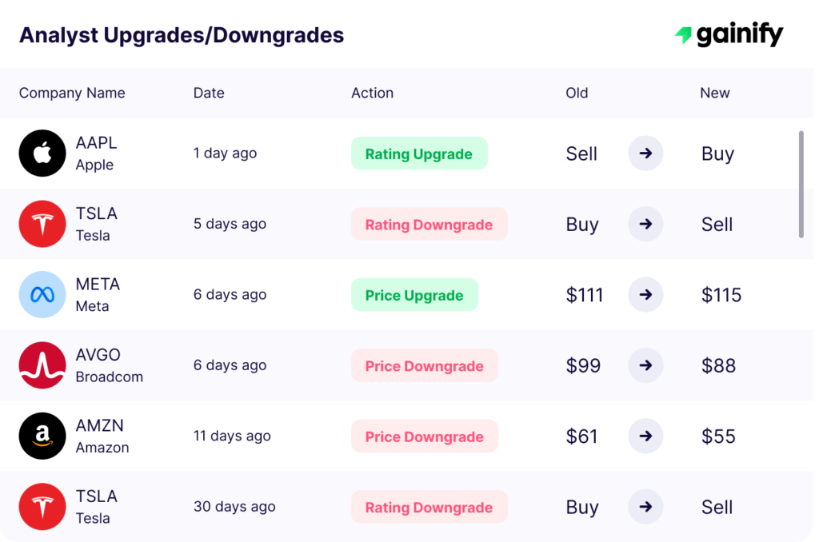Image resolution: width=819 pixels, height=542 pixels.
Task: Select the Analyst Upgrades/Downgrades title
Action: [182, 35]
